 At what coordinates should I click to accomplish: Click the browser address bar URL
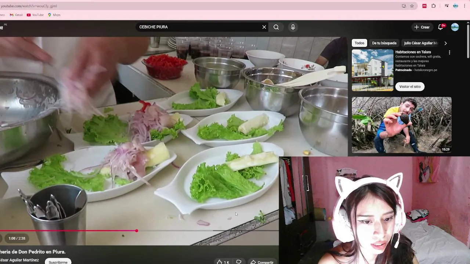click(x=29, y=6)
